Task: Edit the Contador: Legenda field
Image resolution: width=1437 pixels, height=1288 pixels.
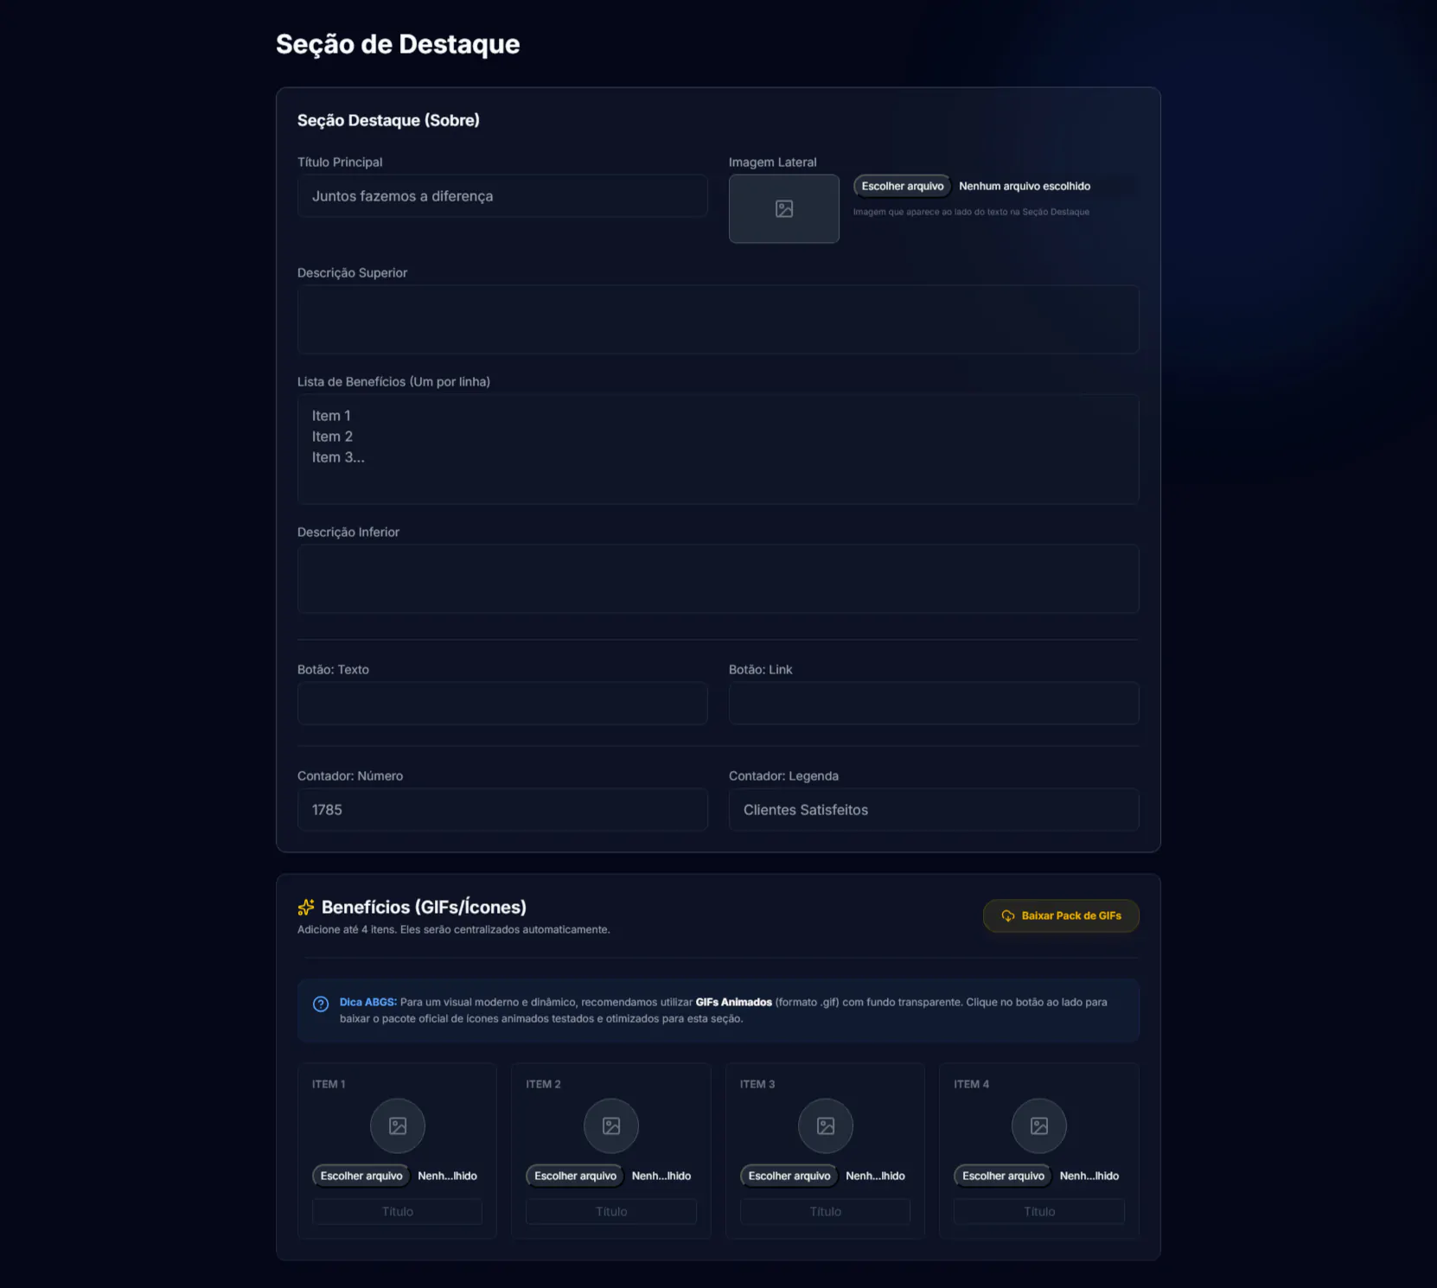Action: 933,810
